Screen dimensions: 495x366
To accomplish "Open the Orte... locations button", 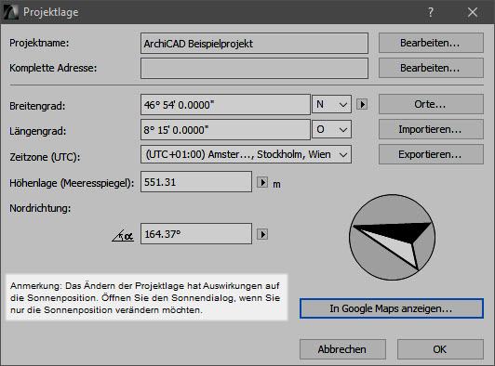I will click(x=431, y=104).
